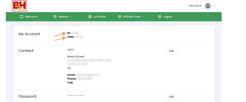This screenshot has height=102, width=246.
Task: Click the "Hello, Brook" greeting text
Action: (195, 6)
